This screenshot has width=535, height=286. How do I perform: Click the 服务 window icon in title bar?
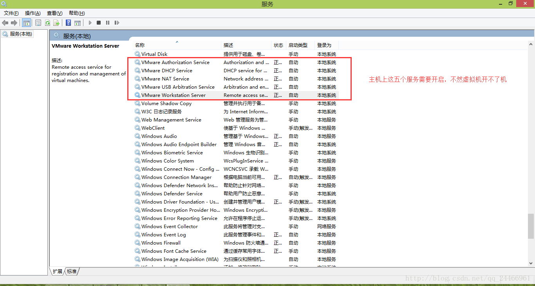coord(4,4)
